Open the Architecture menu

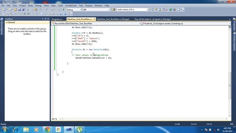pos(71,6)
